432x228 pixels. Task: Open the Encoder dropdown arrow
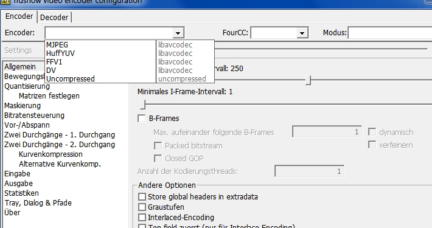tap(178, 33)
